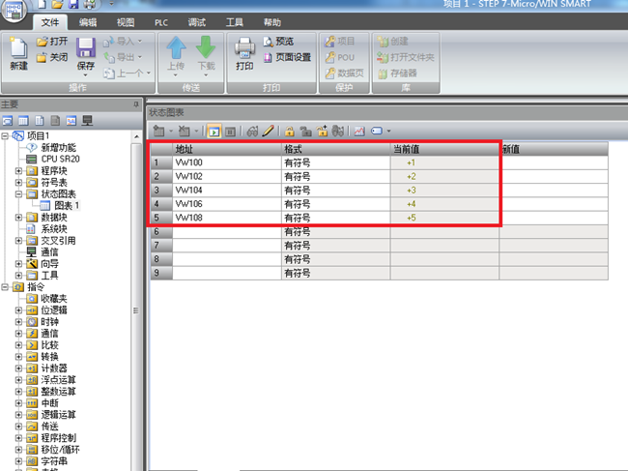Image resolution: width=628 pixels, height=471 pixels.
Task: Expand the 程序块 tree node
Action: click(x=18, y=171)
